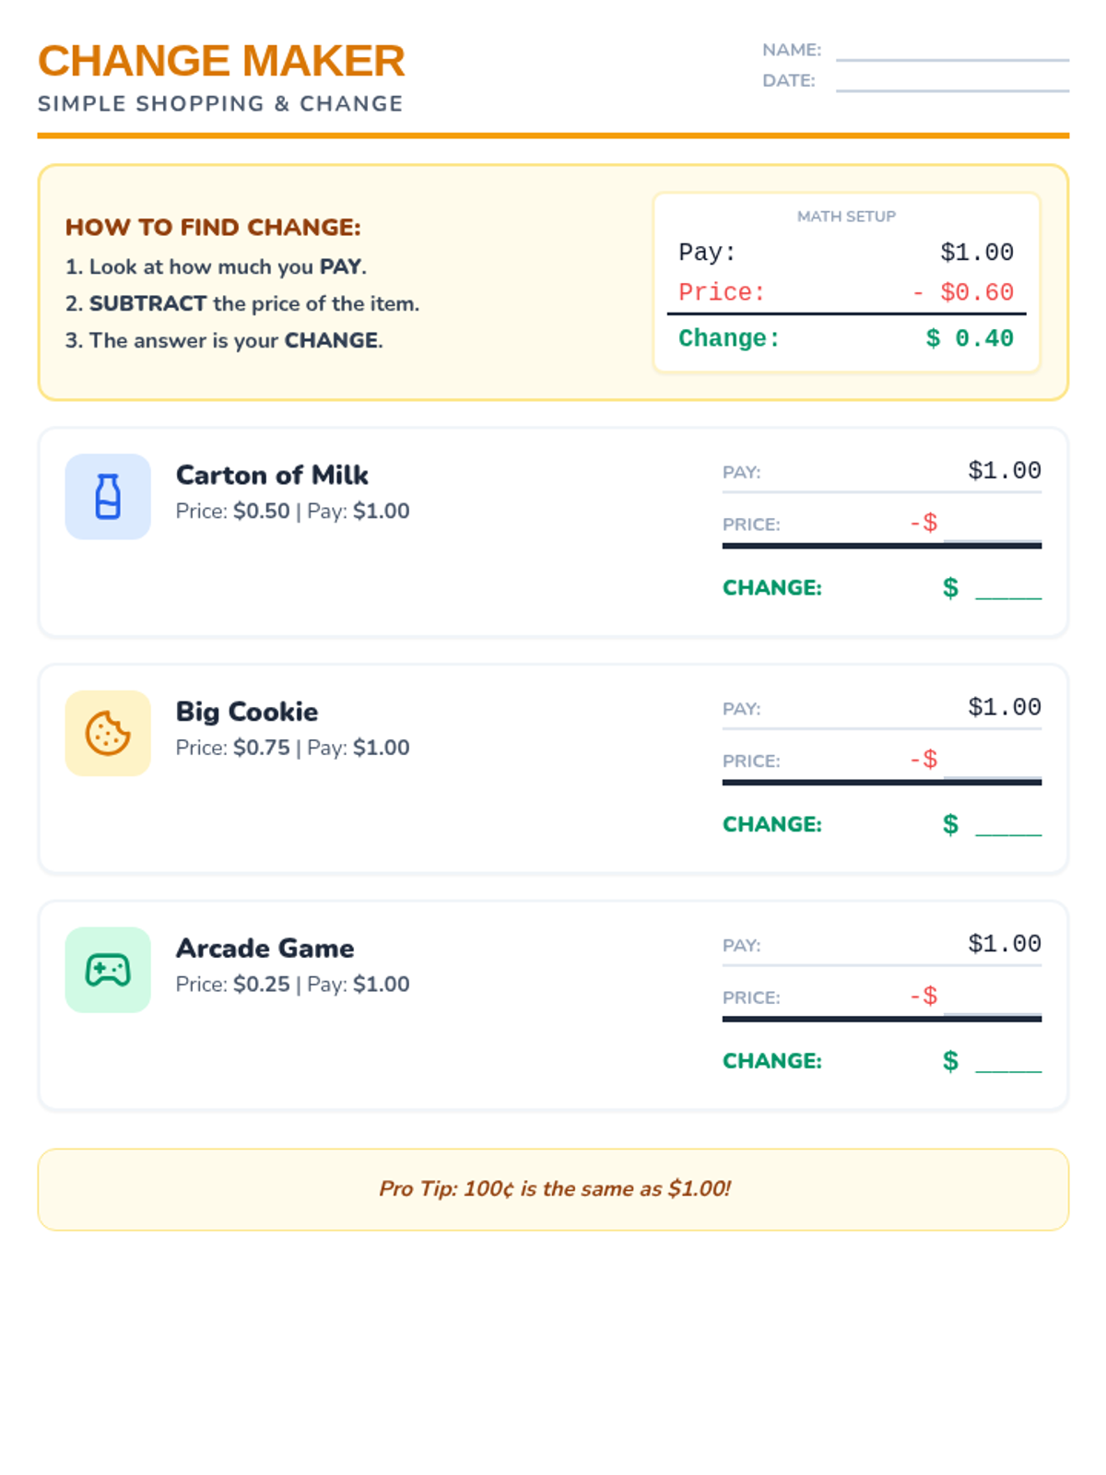Click the example change amount $ 0.40
Viewport: 1106px width, 1475px height.
970,338
